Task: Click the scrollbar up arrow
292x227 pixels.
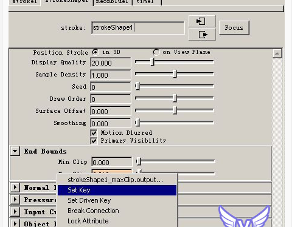Action: (277, 53)
